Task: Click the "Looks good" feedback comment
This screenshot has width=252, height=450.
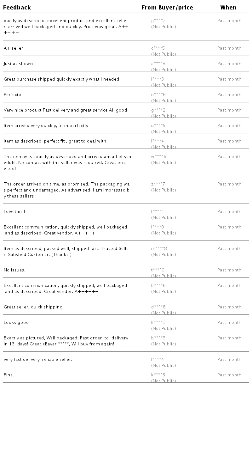Action: (16, 323)
